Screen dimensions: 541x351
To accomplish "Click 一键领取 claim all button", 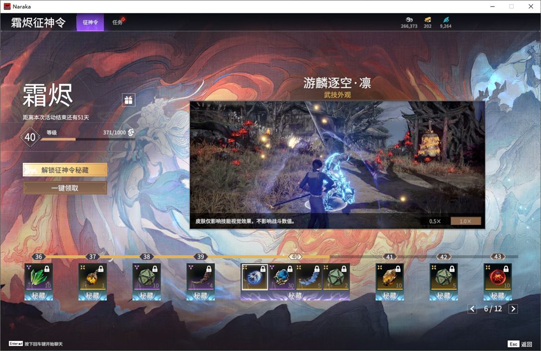I will (x=65, y=188).
